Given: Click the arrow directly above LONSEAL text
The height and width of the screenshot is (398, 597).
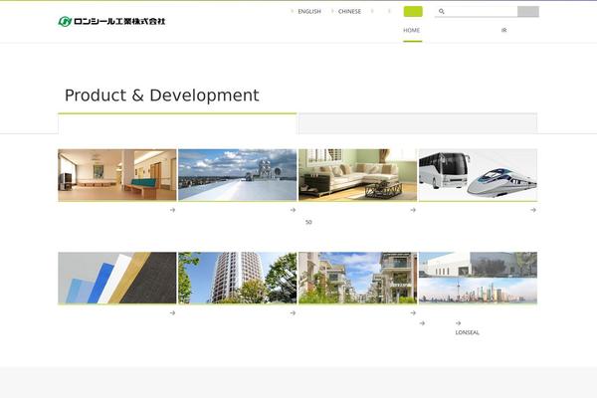Looking at the screenshot, I should click(458, 323).
